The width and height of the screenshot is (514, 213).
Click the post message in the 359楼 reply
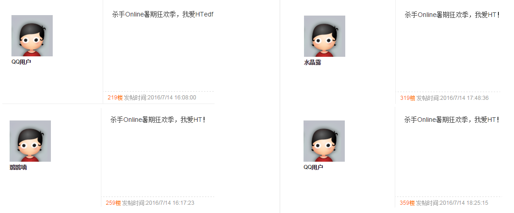tap(452, 120)
